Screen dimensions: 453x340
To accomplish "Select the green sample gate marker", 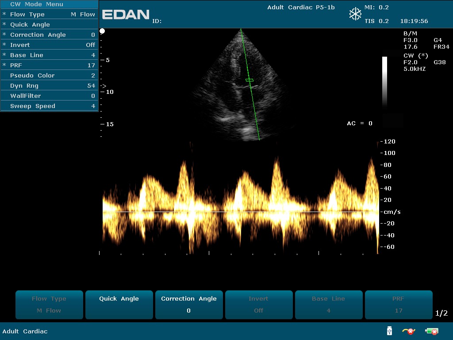I will pyautogui.click(x=250, y=80).
